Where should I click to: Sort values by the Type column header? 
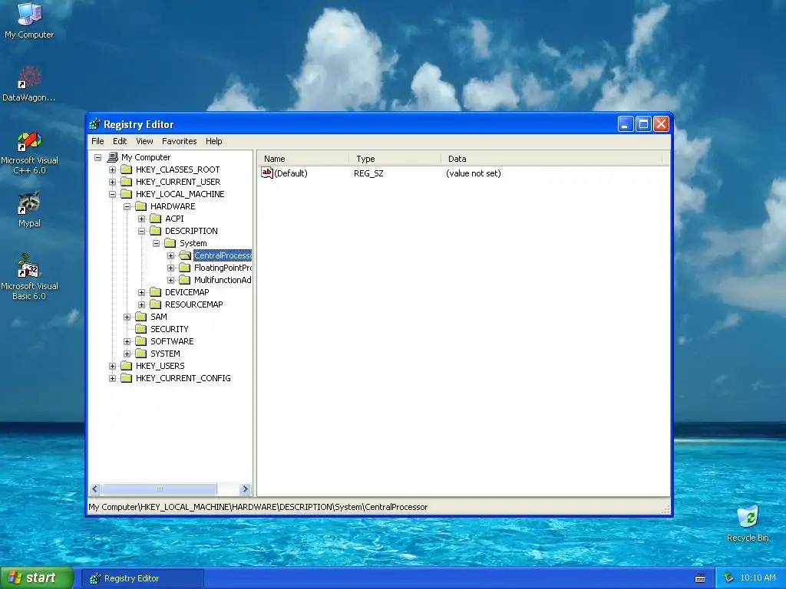[395, 159]
